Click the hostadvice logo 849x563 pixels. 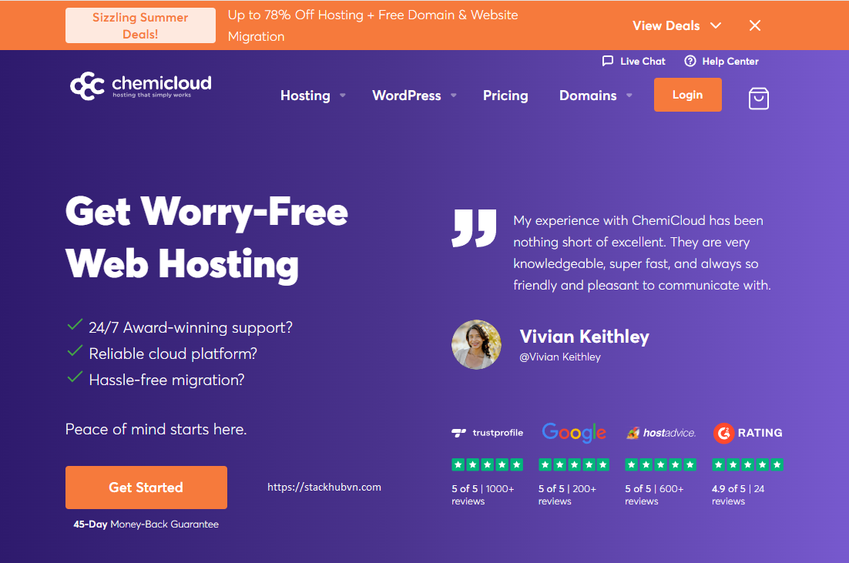660,433
